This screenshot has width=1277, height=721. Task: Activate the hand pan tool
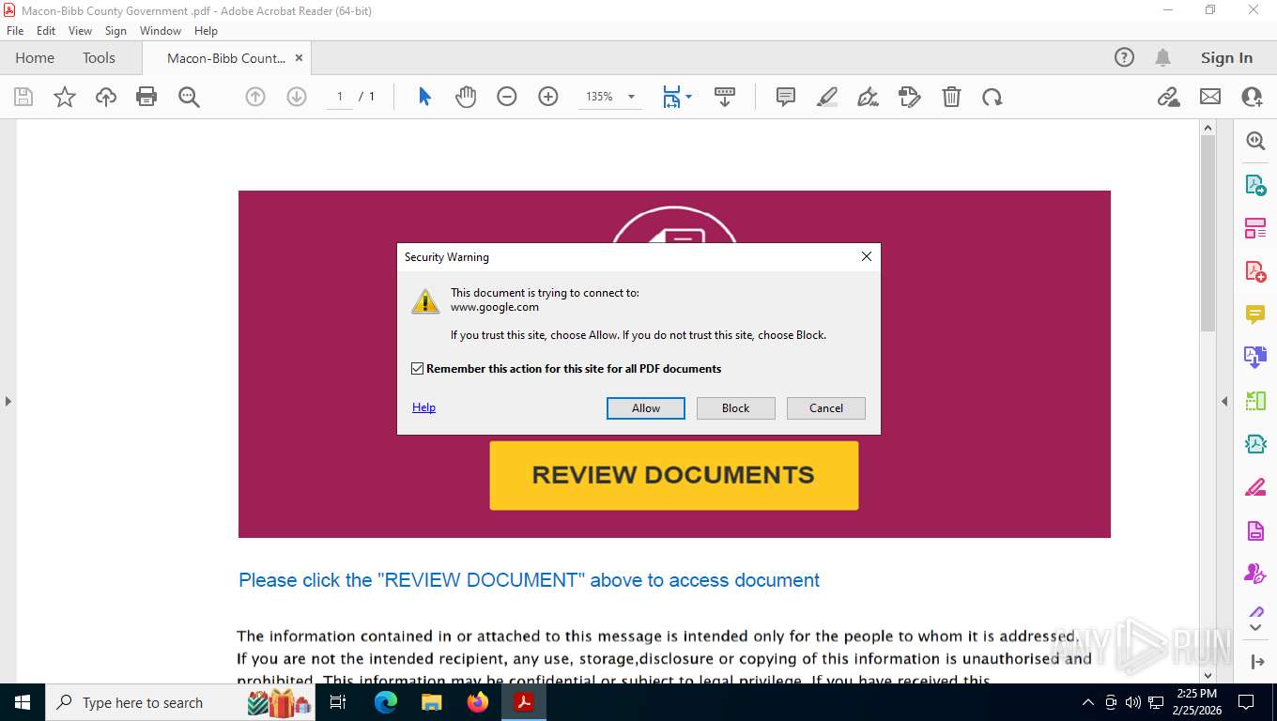[466, 97]
